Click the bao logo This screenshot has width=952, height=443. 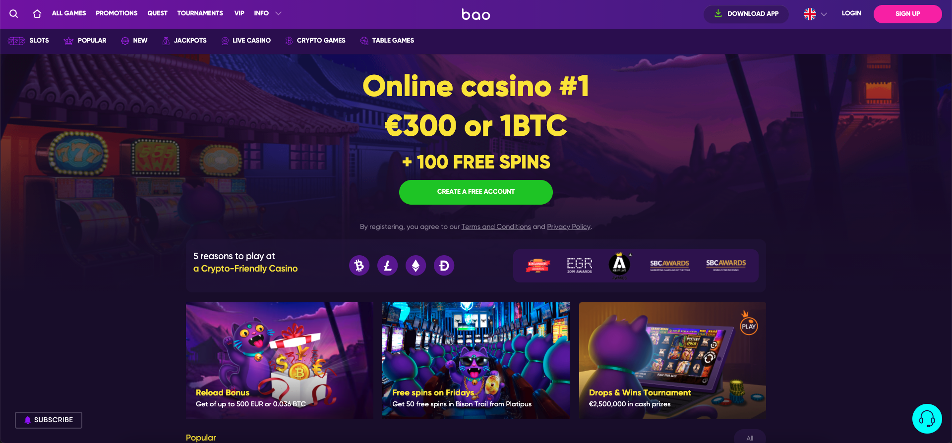coord(476,14)
